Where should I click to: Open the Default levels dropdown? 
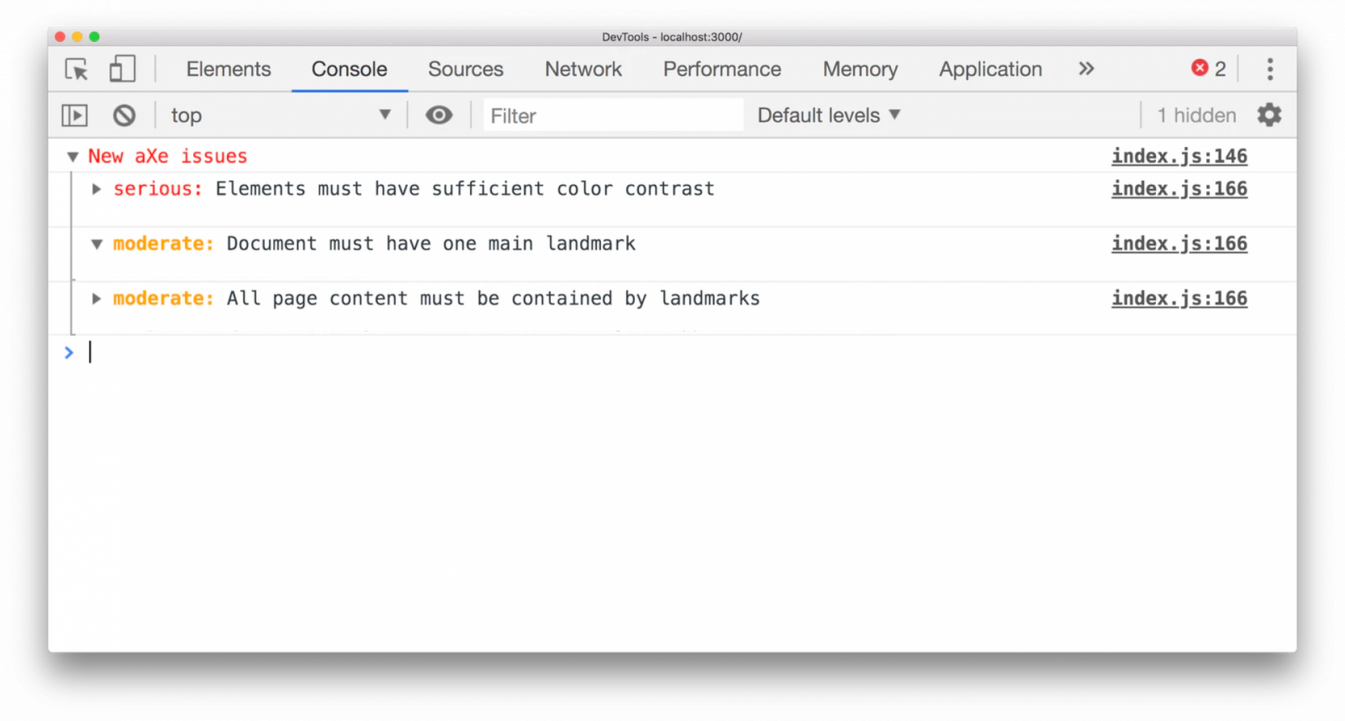tap(828, 115)
